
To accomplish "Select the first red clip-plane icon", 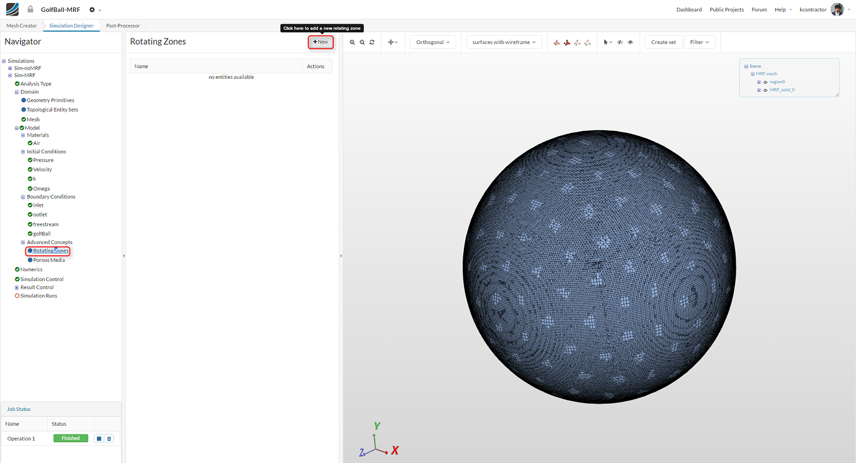I will point(556,42).
